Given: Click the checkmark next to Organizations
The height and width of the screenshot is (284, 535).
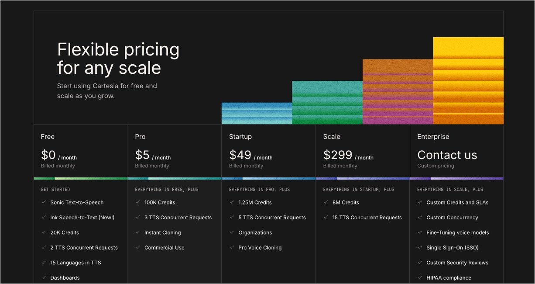Looking at the screenshot, I should pyautogui.click(x=232, y=232).
